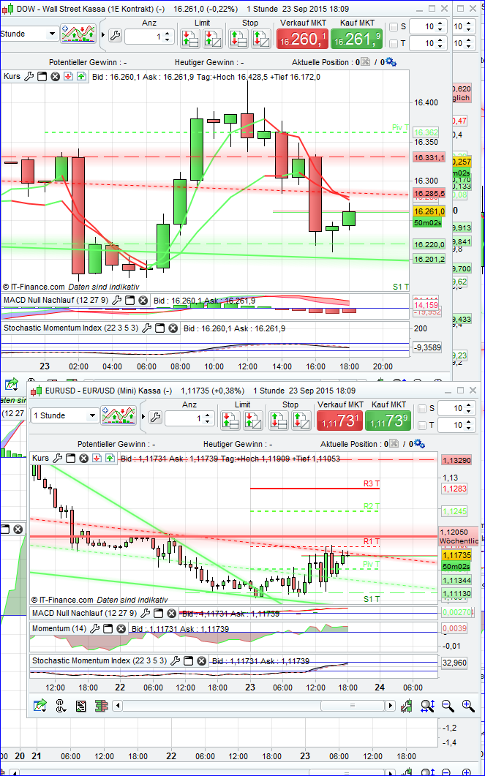The image size is (485, 776).
Task: Click 1,1245 R2 price label in EURUSD chart
Action: (x=453, y=511)
